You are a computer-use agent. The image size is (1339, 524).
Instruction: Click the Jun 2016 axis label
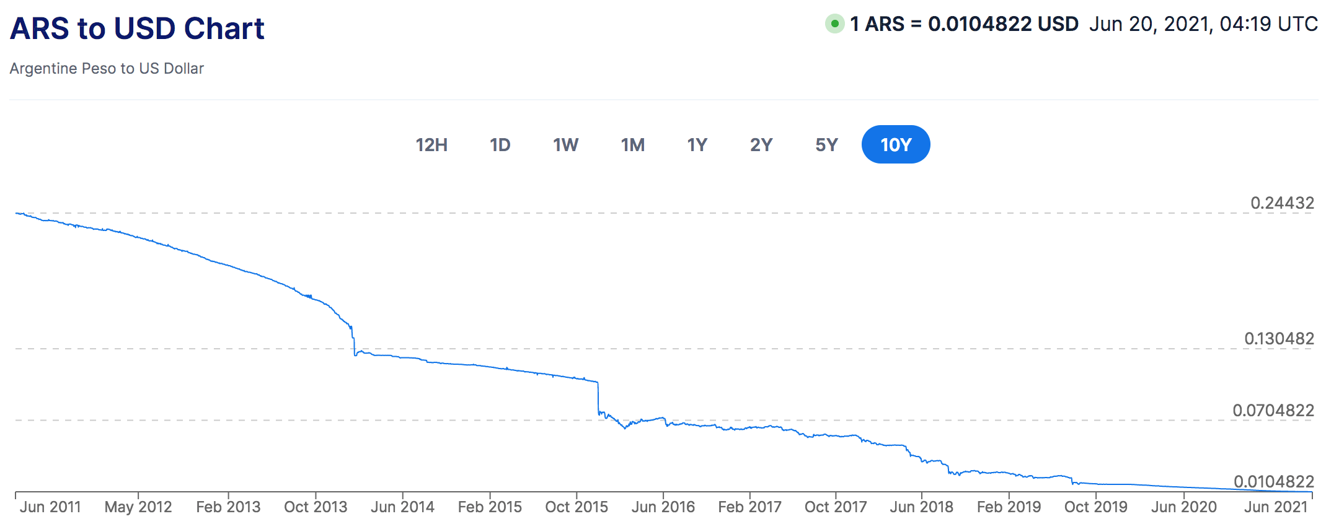[663, 507]
